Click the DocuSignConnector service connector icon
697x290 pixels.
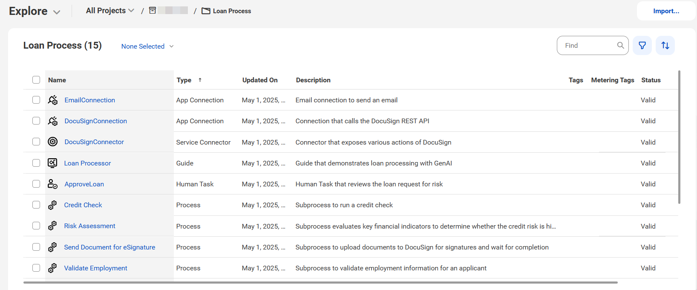coord(53,142)
